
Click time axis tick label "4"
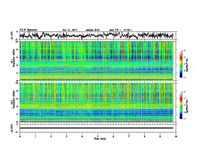82,136
